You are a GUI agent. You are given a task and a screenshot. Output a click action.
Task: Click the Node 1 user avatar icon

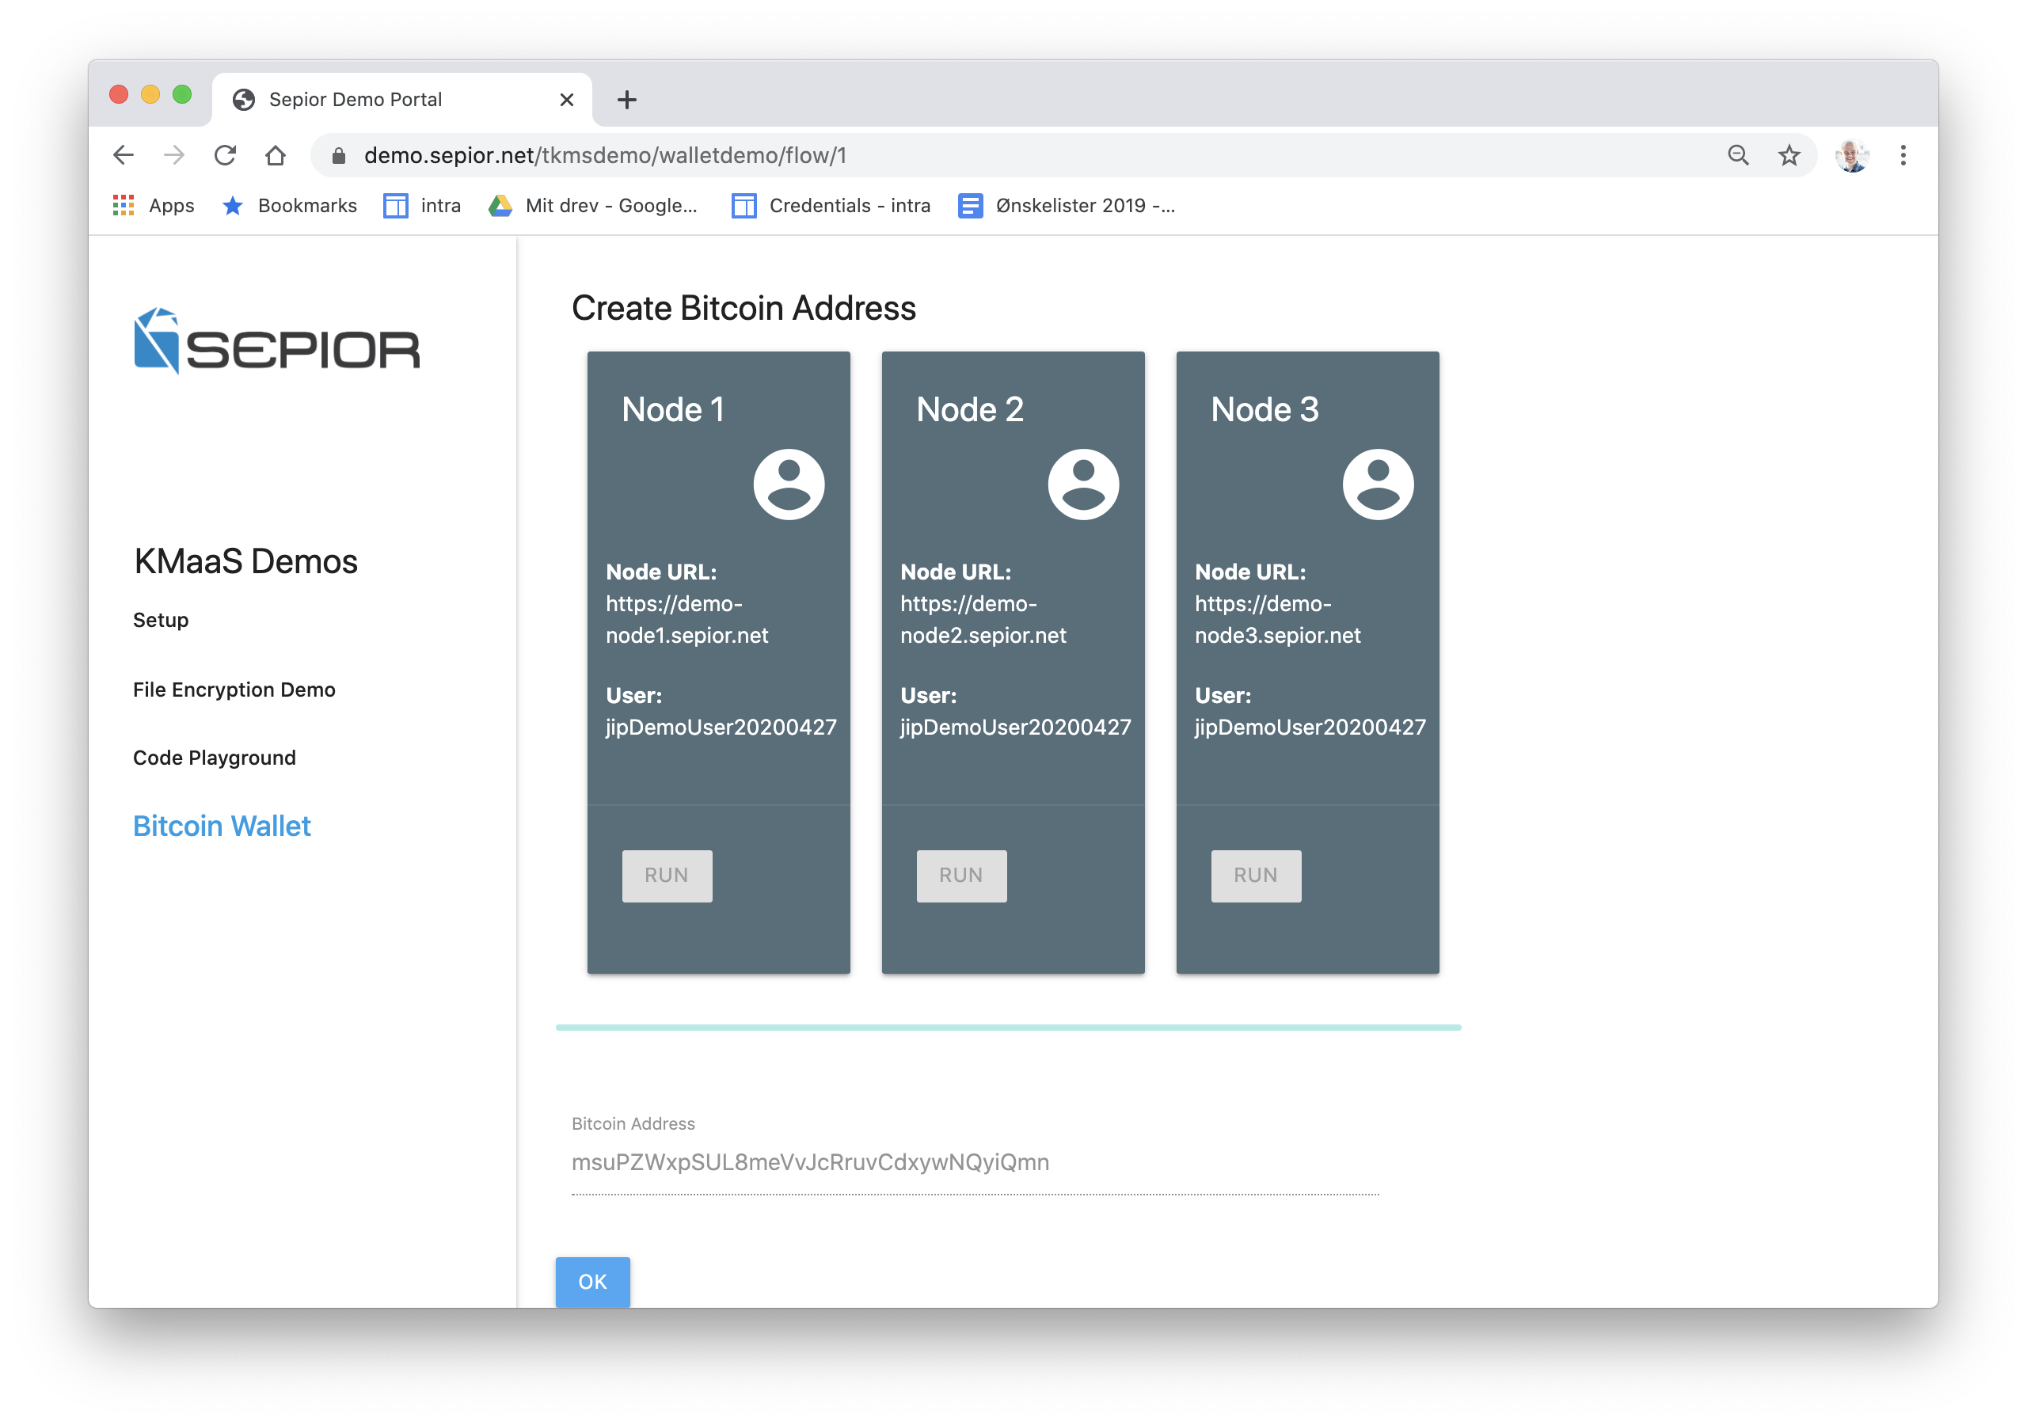(x=789, y=484)
